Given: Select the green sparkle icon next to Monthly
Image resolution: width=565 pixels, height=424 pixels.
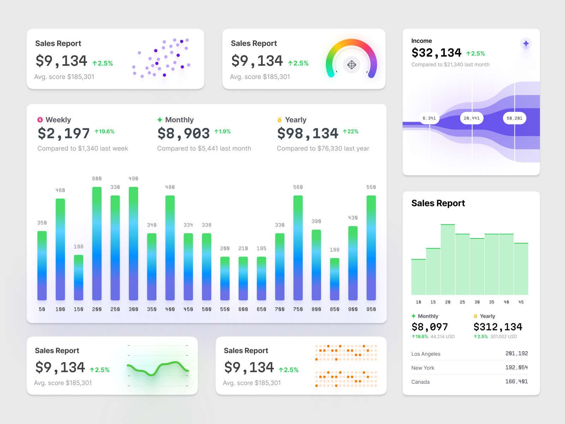Looking at the screenshot, I should click(160, 119).
